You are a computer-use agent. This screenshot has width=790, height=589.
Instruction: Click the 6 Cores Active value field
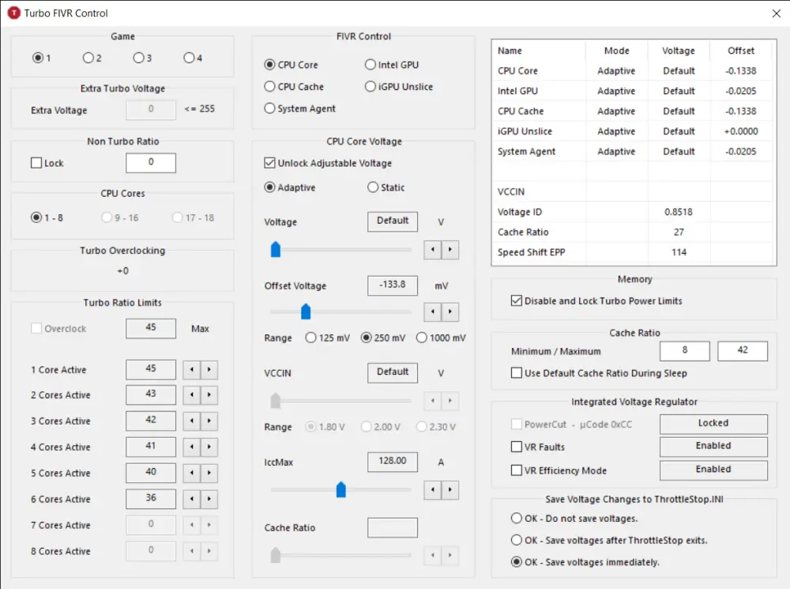(151, 499)
